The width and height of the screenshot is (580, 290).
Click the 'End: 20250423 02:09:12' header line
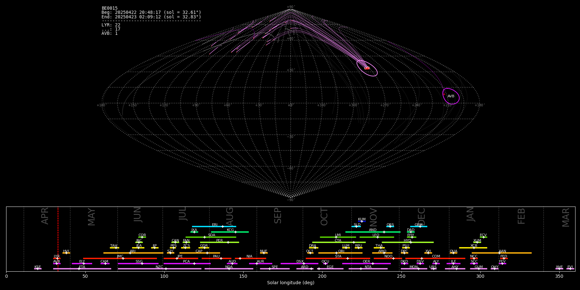point(151,17)
